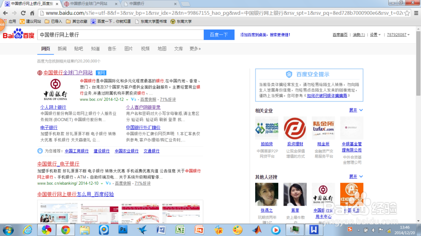Open Google Chrome taskbar icon
The height and width of the screenshot is (236, 421).
pos(66,230)
